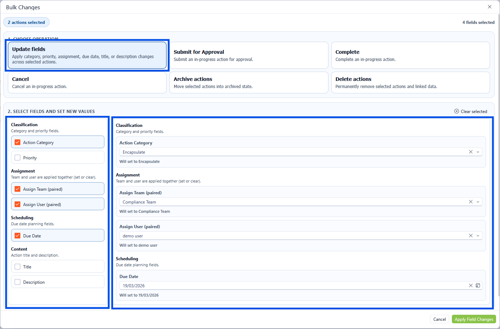Open the Due Date calendar picker icon
This screenshot has width=500, height=329.
click(x=478, y=286)
